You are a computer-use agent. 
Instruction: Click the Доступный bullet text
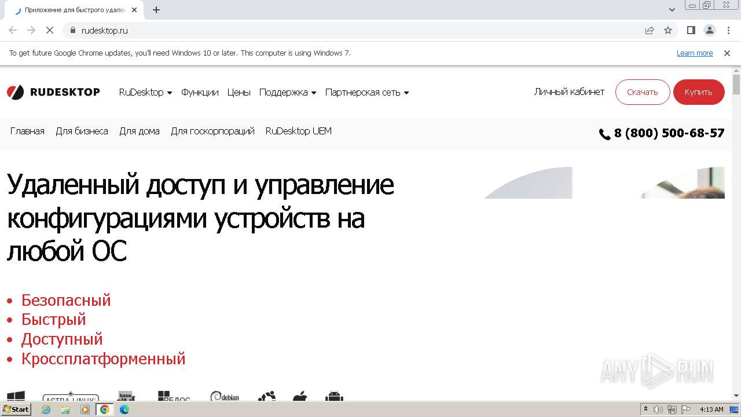pos(62,339)
